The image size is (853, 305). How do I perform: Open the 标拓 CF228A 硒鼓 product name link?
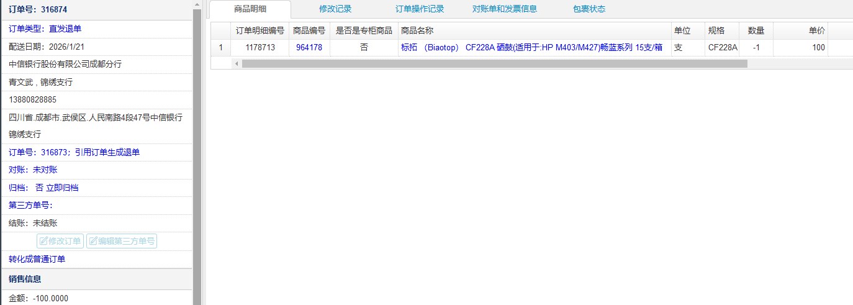[531, 47]
